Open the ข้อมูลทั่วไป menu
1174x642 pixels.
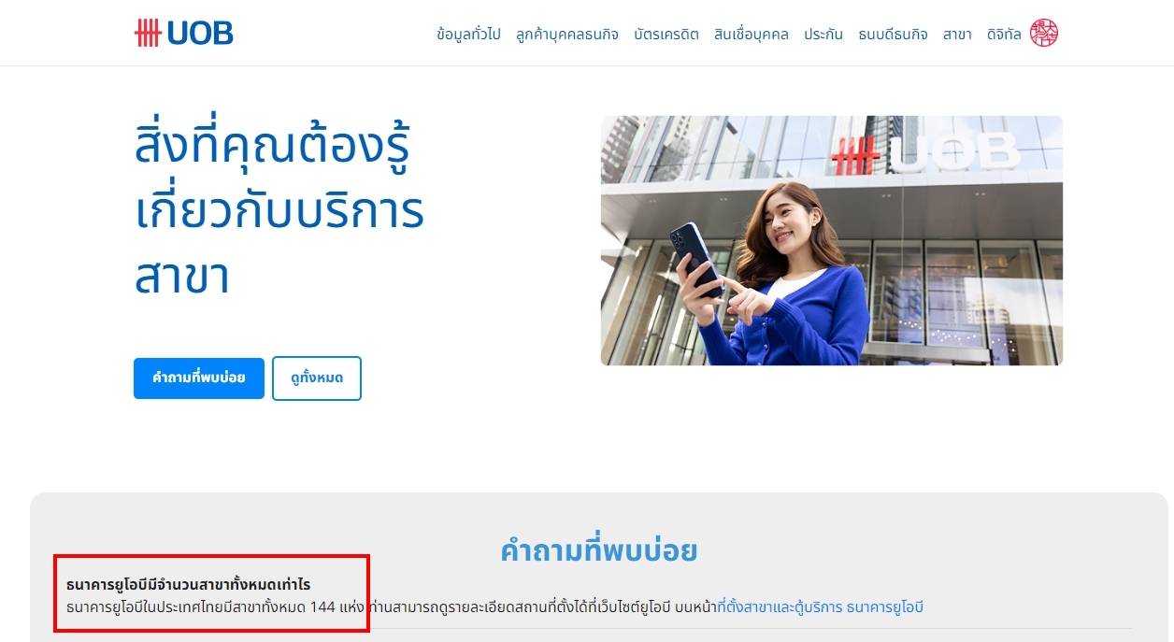coord(468,35)
